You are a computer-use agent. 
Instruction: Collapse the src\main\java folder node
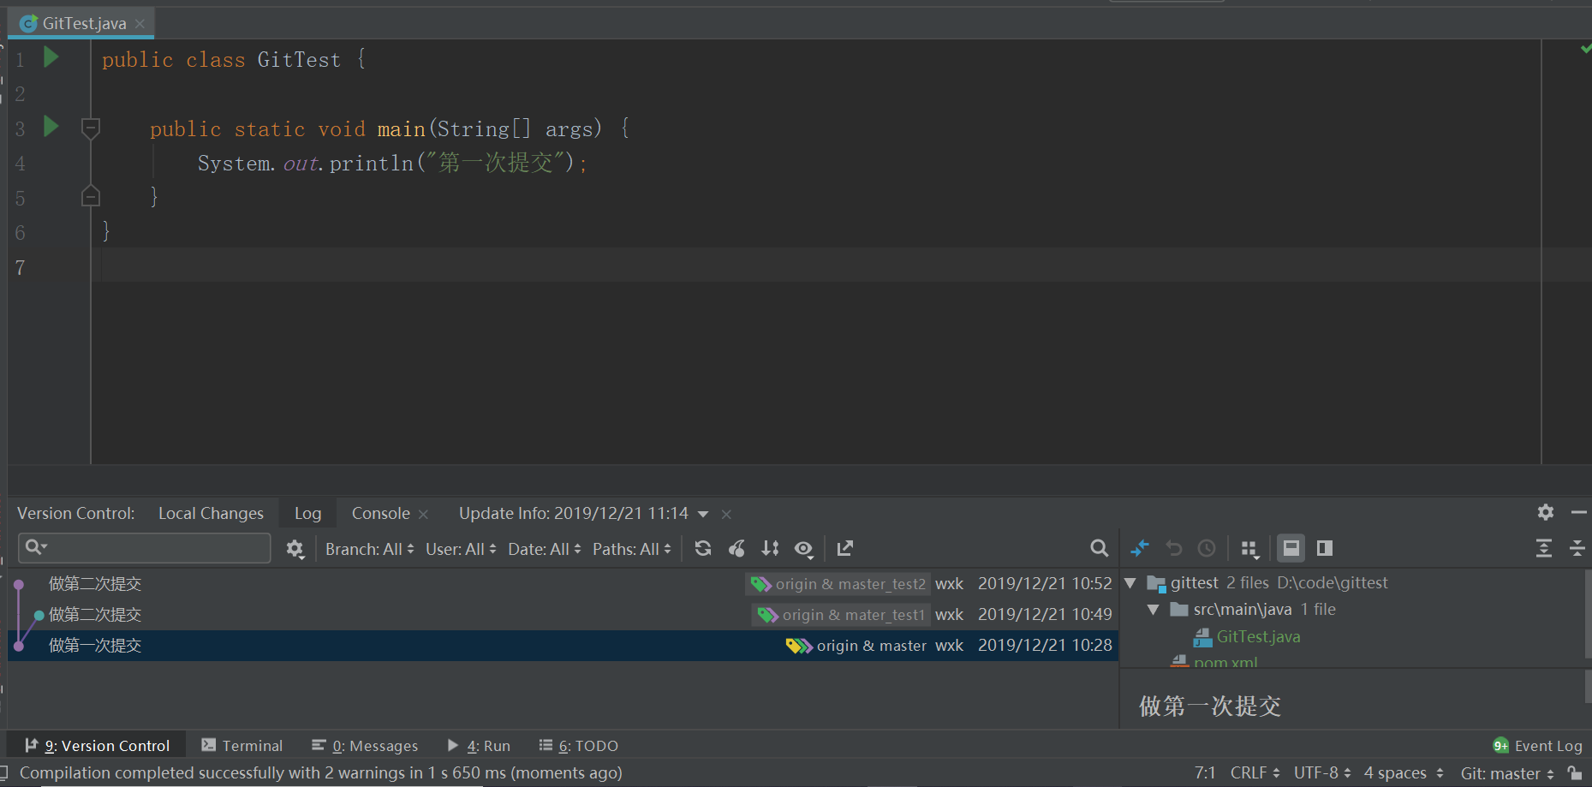[x=1153, y=610]
